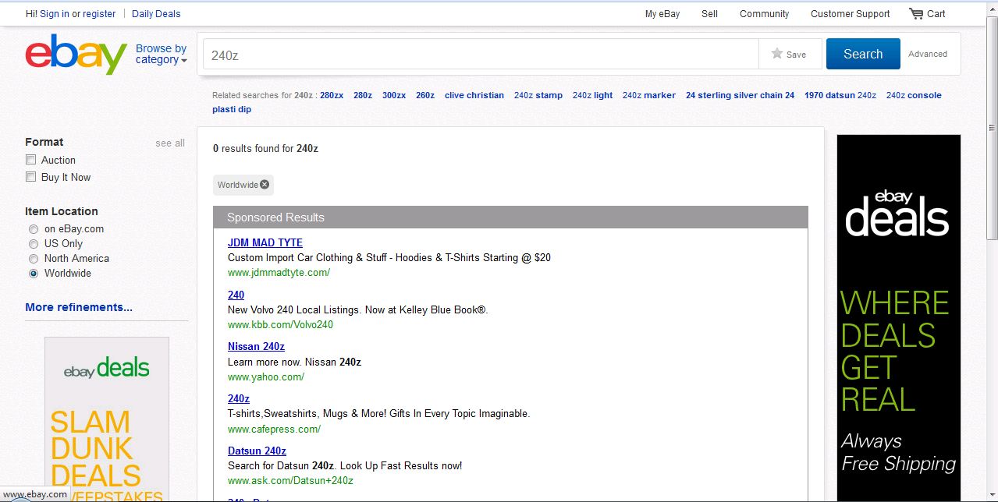Click the eBay logo
Viewport: 998px width, 502px height.
coord(76,54)
